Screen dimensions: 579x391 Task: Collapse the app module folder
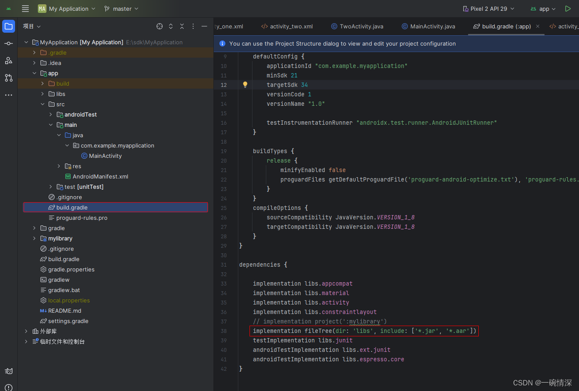(34, 73)
